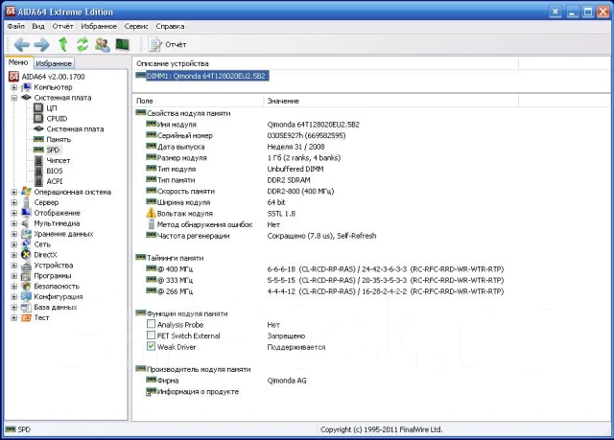Click the Поле column header
614x440 pixels.
tap(199, 101)
